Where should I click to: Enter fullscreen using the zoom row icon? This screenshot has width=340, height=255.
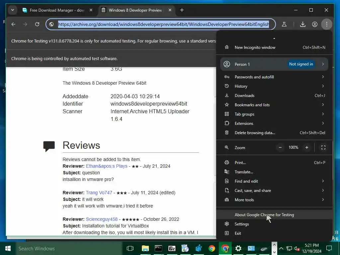point(323,148)
